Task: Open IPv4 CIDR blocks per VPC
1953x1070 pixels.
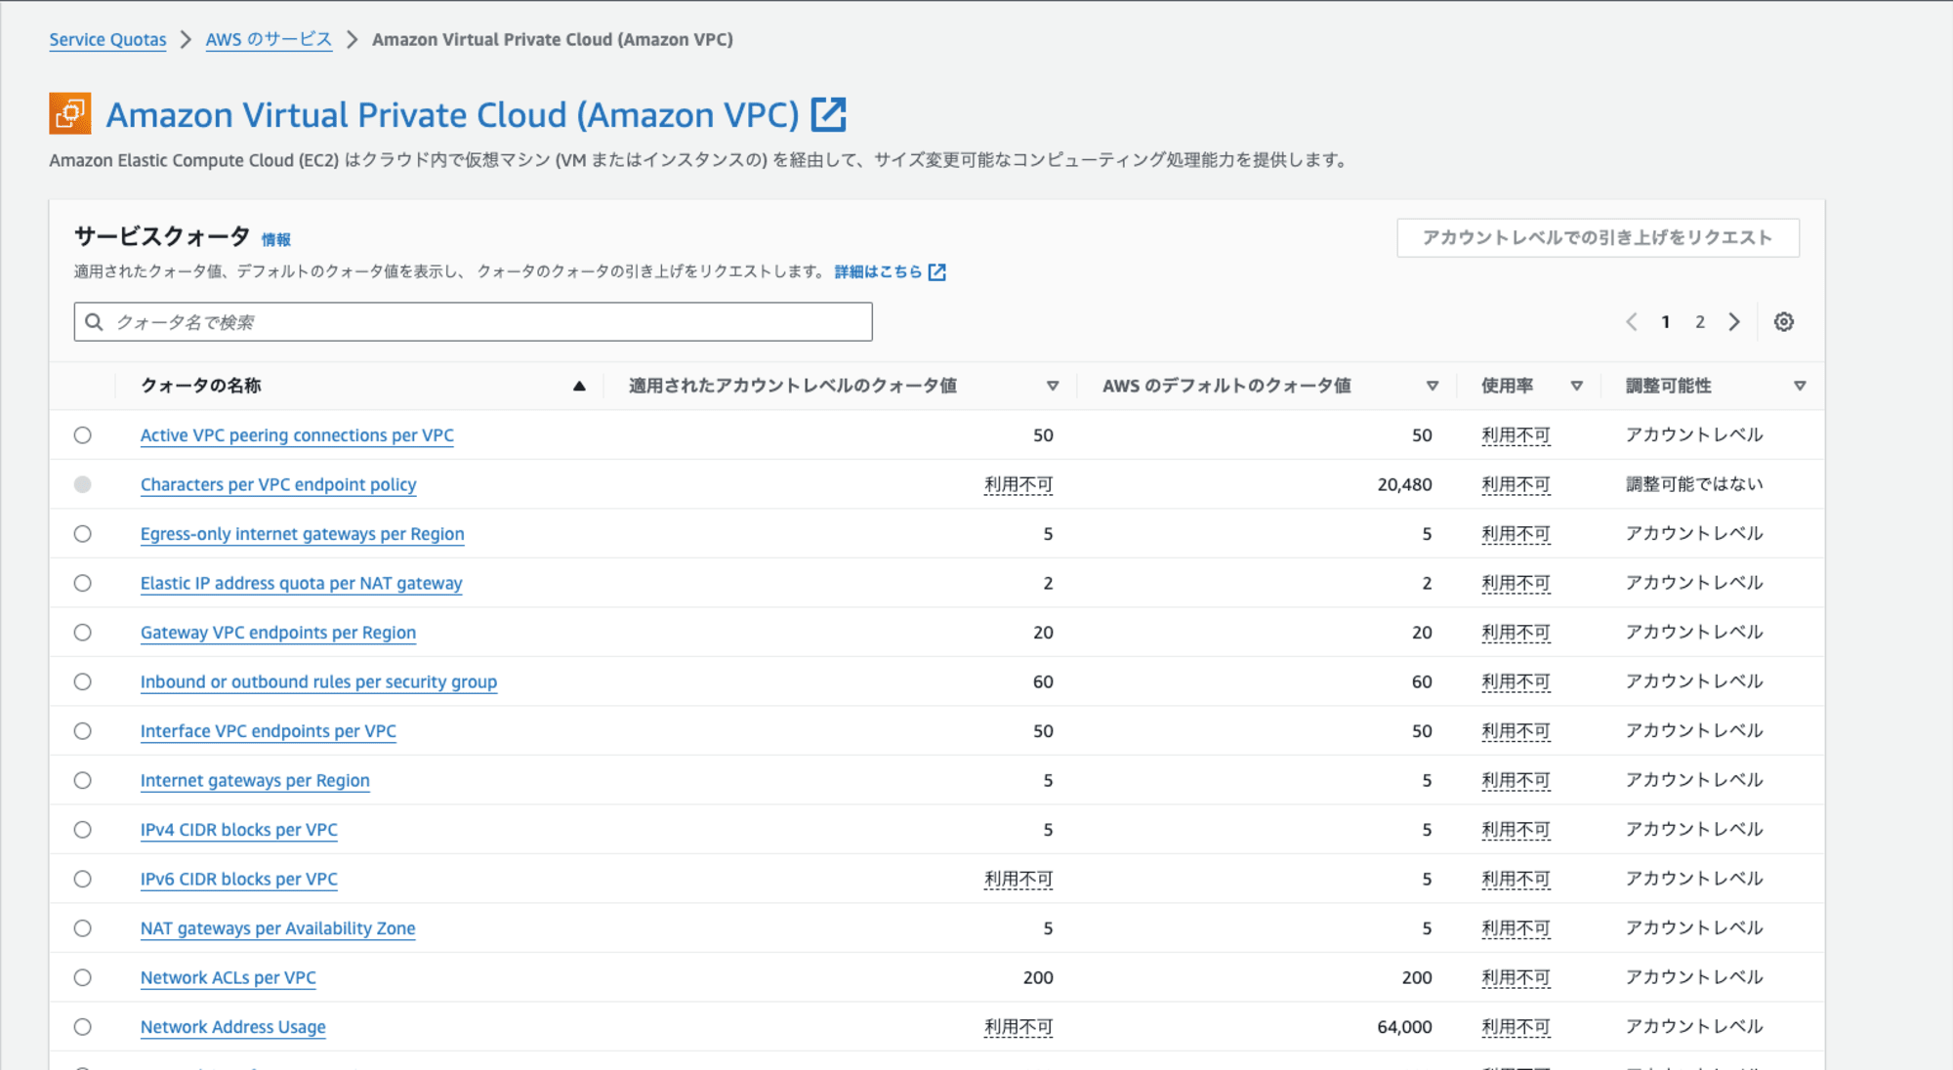Action: (238, 830)
